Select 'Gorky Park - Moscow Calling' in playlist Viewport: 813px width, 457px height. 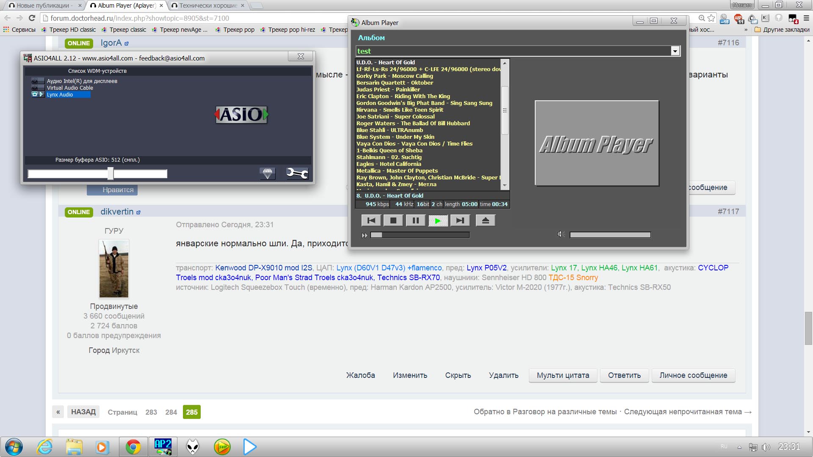coord(395,76)
